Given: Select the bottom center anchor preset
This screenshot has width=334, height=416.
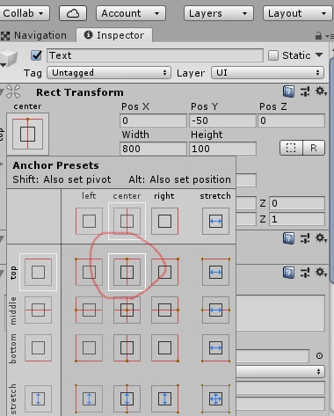Looking at the screenshot, I should click(x=127, y=347).
